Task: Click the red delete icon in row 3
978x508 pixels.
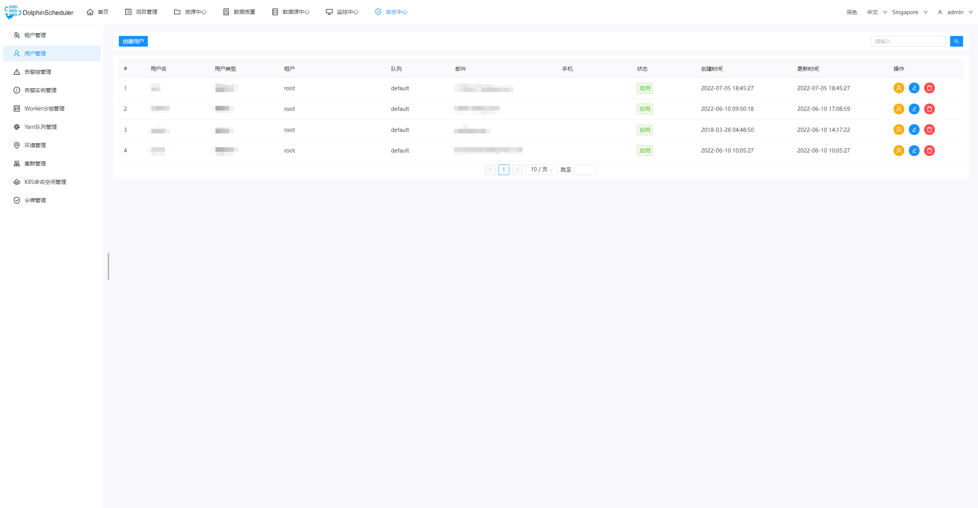Action: [929, 130]
